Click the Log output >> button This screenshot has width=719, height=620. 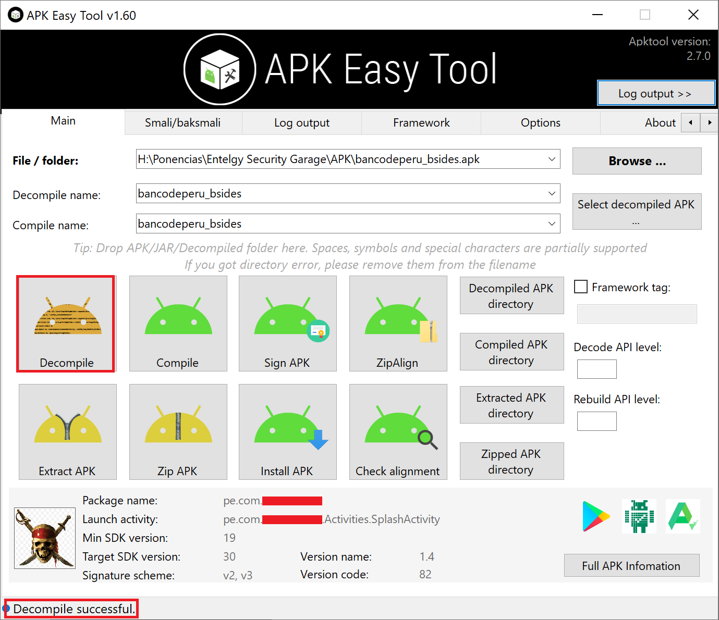click(656, 93)
